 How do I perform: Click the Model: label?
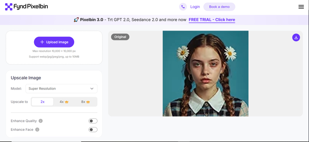pyautogui.click(x=16, y=89)
